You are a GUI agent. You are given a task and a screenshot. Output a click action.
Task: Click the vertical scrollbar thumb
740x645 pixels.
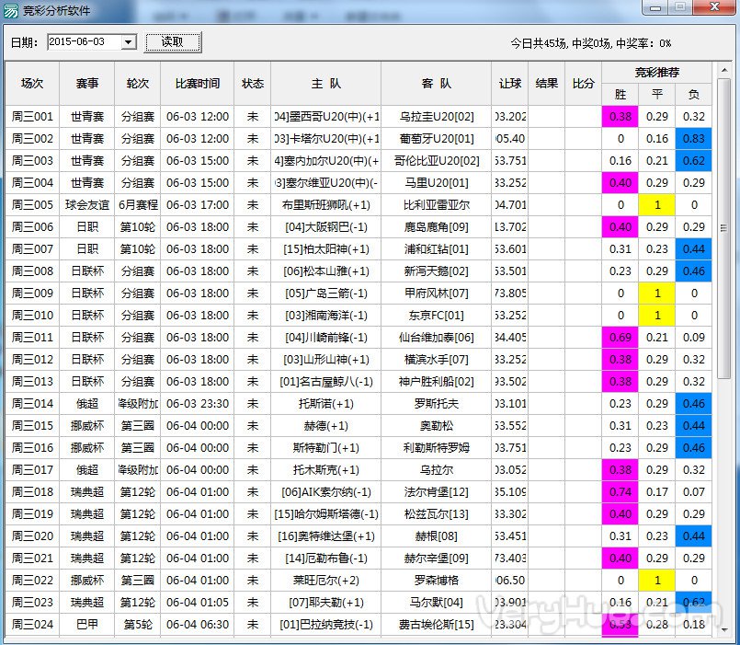click(x=725, y=230)
